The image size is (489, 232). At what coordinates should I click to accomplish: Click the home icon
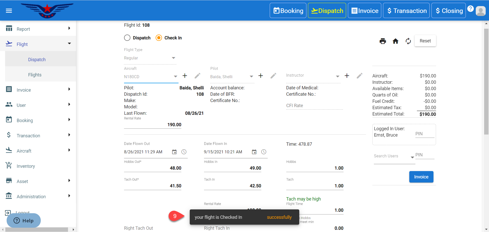tap(395, 41)
